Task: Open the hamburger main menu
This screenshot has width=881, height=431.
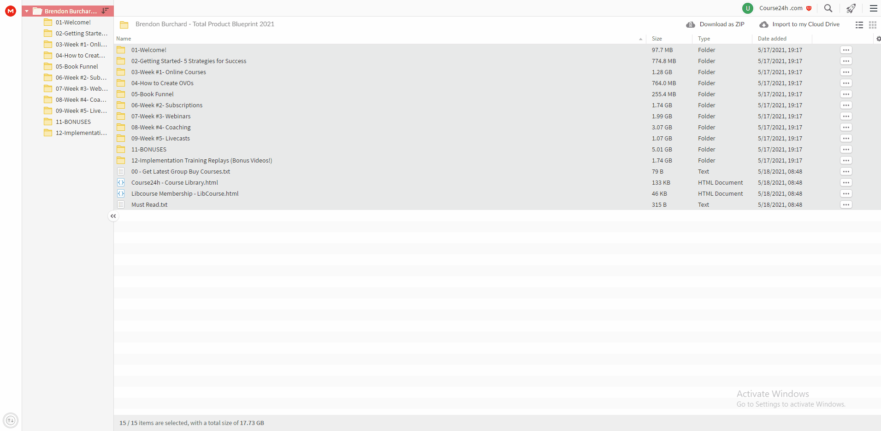Action: (874, 8)
